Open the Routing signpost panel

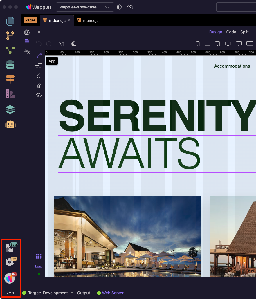tap(10, 79)
